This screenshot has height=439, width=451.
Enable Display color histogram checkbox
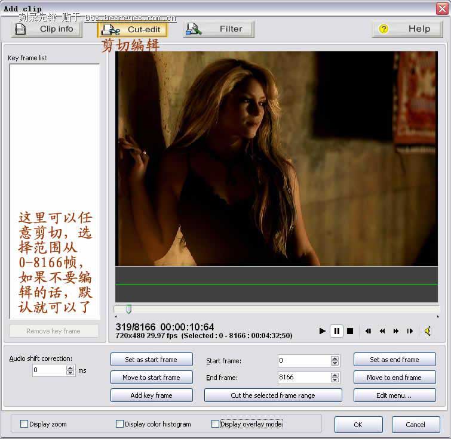click(x=119, y=423)
